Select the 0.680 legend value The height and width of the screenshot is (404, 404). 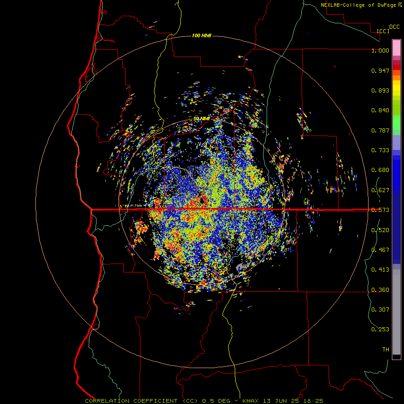tap(380, 170)
